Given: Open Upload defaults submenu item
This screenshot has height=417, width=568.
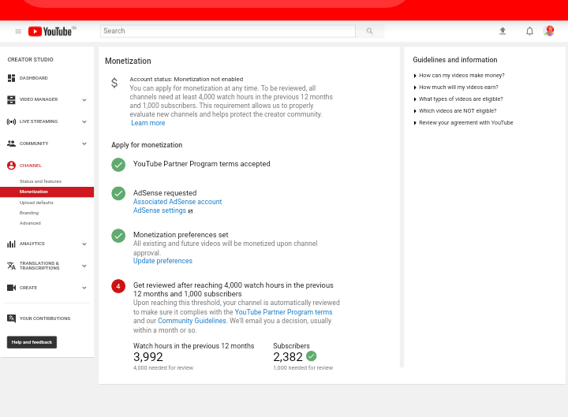Looking at the screenshot, I should click(36, 203).
